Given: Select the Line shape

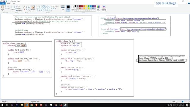Looking at the screenshot, I should (38, 6).
